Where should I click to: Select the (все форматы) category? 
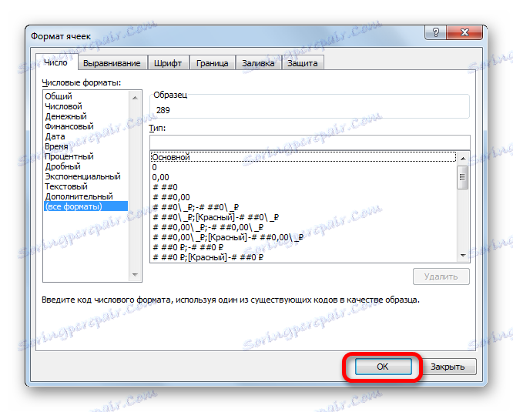(x=85, y=206)
